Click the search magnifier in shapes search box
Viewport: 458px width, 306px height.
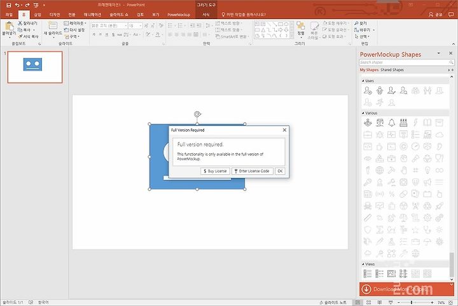click(451, 62)
